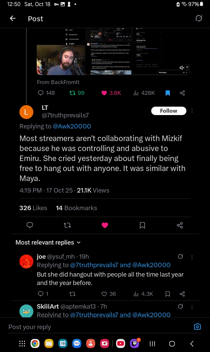Remove bookmark on the quoted video post
This screenshot has width=210, height=352.
click(x=168, y=93)
